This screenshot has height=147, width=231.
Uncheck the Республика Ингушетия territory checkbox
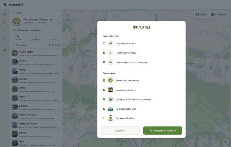(104, 80)
